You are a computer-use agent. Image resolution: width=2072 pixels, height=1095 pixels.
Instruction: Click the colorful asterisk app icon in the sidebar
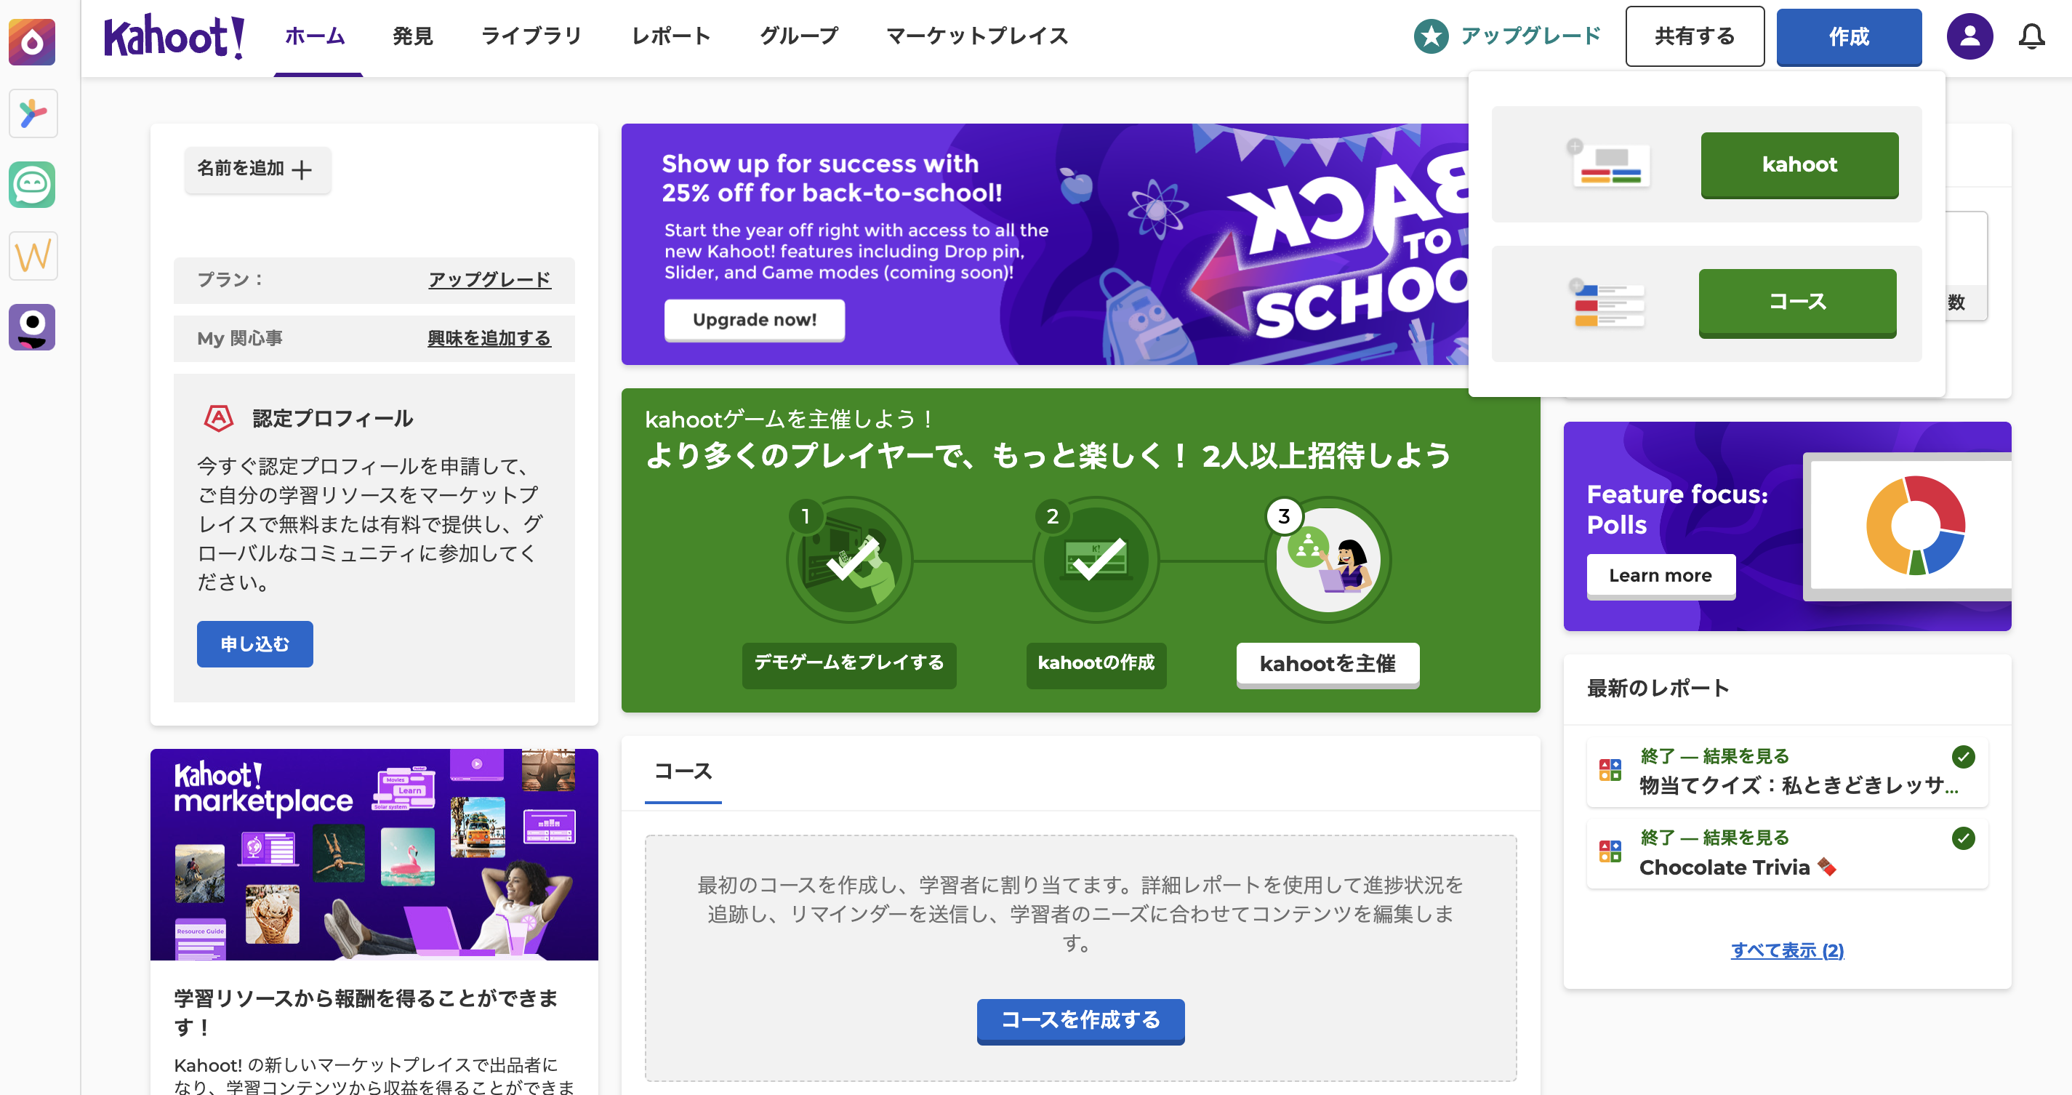coord(32,113)
